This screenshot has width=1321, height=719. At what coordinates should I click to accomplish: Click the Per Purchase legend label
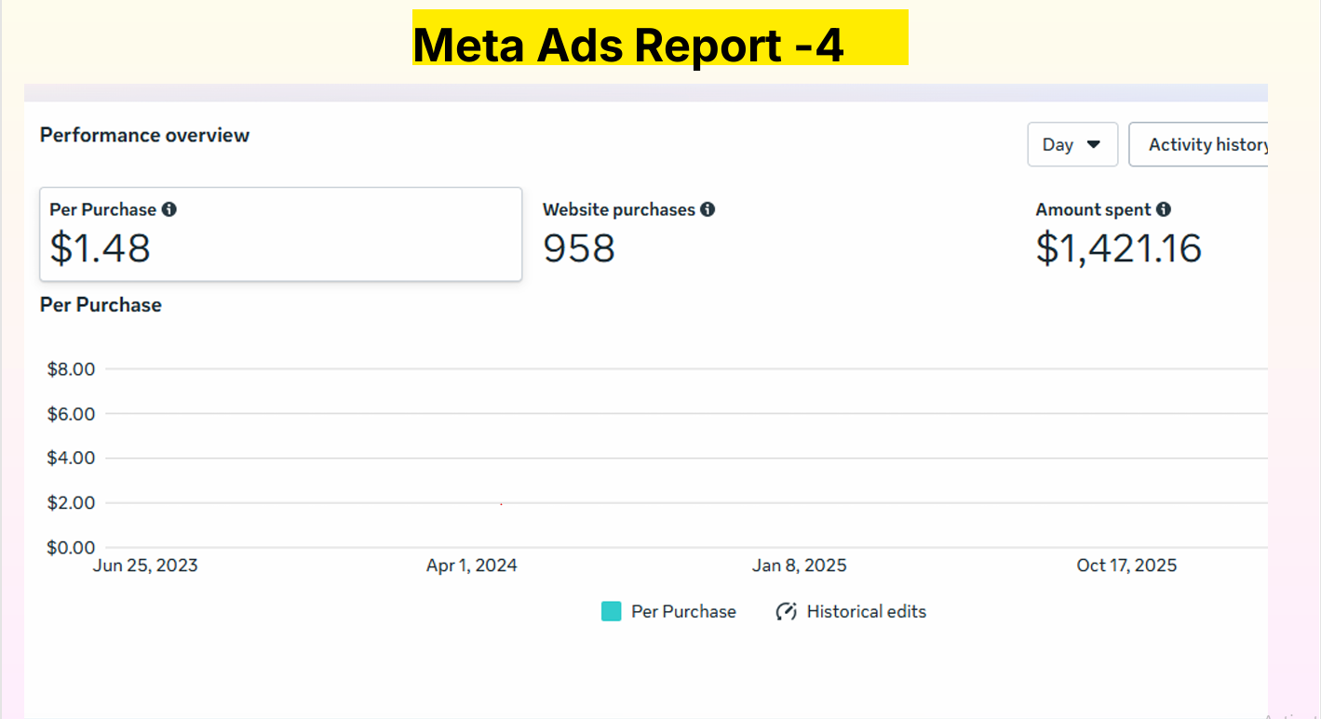pyautogui.click(x=683, y=611)
